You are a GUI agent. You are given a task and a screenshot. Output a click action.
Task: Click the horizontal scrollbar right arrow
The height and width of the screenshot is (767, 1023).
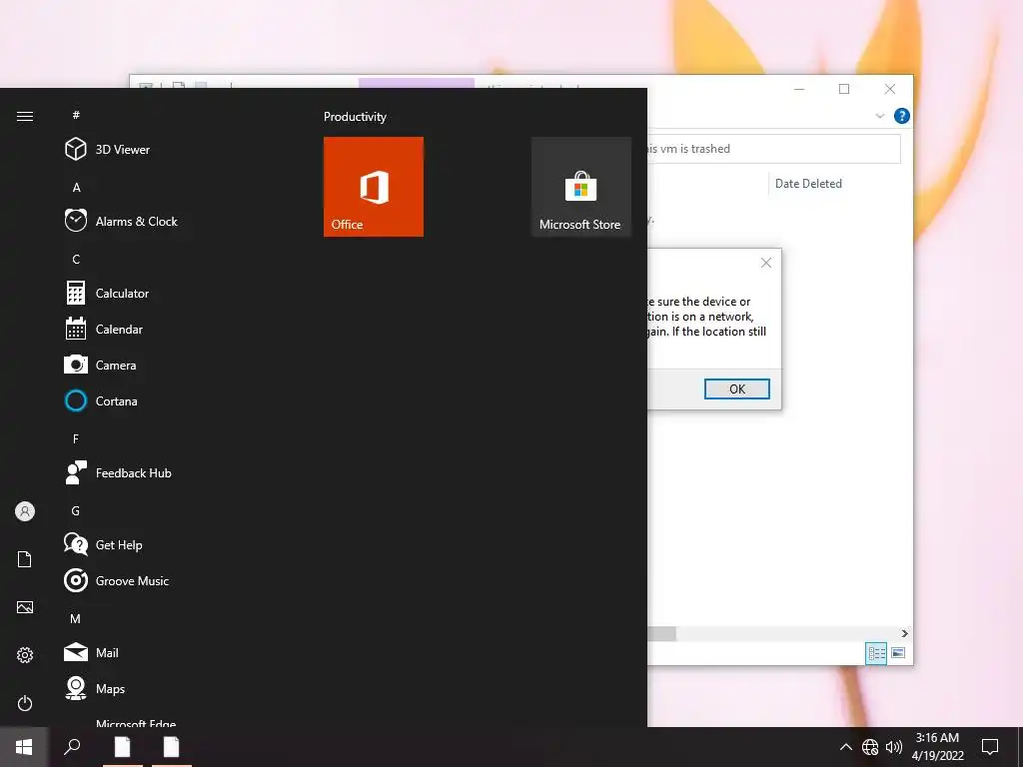(x=904, y=633)
